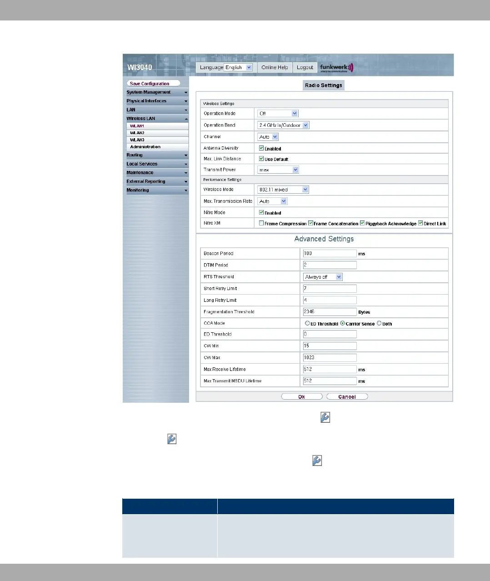Viewport: 490px width, 581px height.
Task: Expand the Maintenance menu
Action: coord(157,173)
